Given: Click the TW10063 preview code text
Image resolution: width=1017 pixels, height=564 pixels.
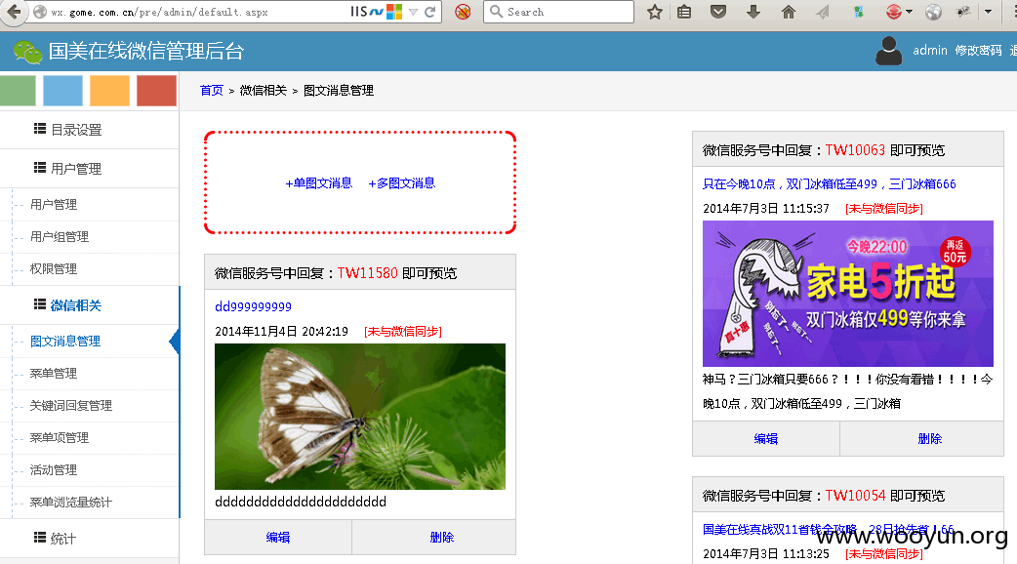Looking at the screenshot, I should (x=855, y=149).
